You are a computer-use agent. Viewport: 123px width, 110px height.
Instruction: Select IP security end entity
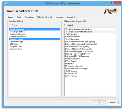click(90, 66)
